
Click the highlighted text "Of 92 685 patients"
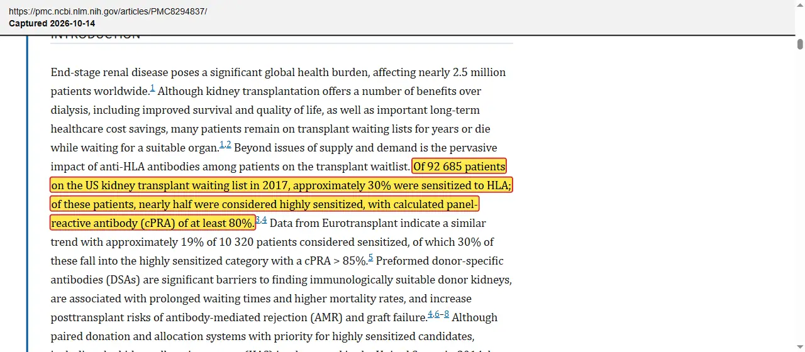coord(459,167)
